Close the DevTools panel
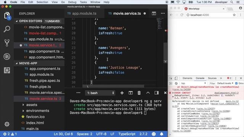The image size is (244, 137). (241, 78)
